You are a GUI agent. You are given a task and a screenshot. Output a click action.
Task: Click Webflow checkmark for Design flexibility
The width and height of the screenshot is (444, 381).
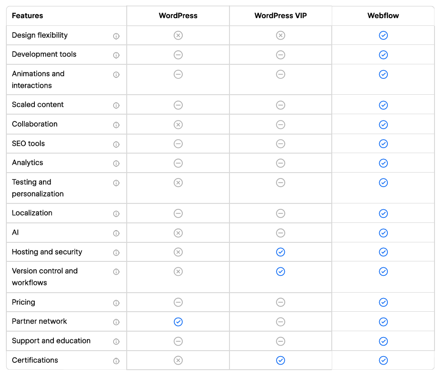[x=383, y=35]
